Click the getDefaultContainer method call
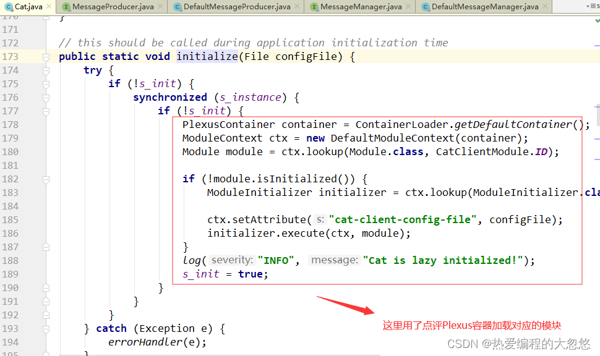The width and height of the screenshot is (600, 356). click(x=513, y=125)
